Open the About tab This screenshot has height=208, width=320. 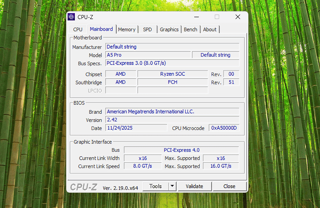(210, 29)
